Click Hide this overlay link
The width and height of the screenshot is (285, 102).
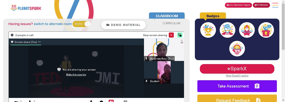pos(76,75)
